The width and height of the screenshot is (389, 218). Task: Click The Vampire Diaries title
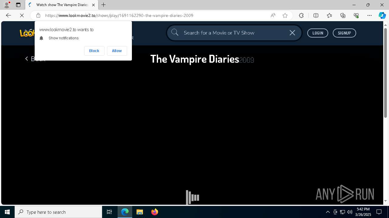tap(195, 59)
